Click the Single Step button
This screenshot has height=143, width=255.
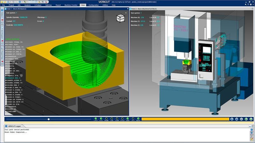pos(246,119)
